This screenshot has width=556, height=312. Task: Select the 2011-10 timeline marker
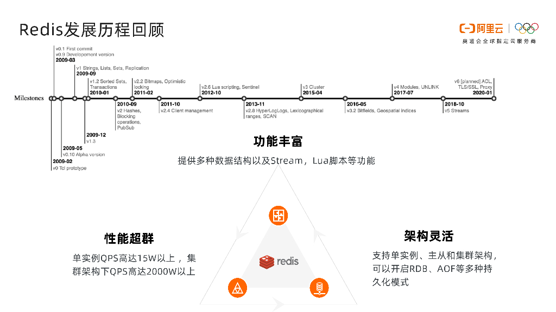[x=159, y=99]
